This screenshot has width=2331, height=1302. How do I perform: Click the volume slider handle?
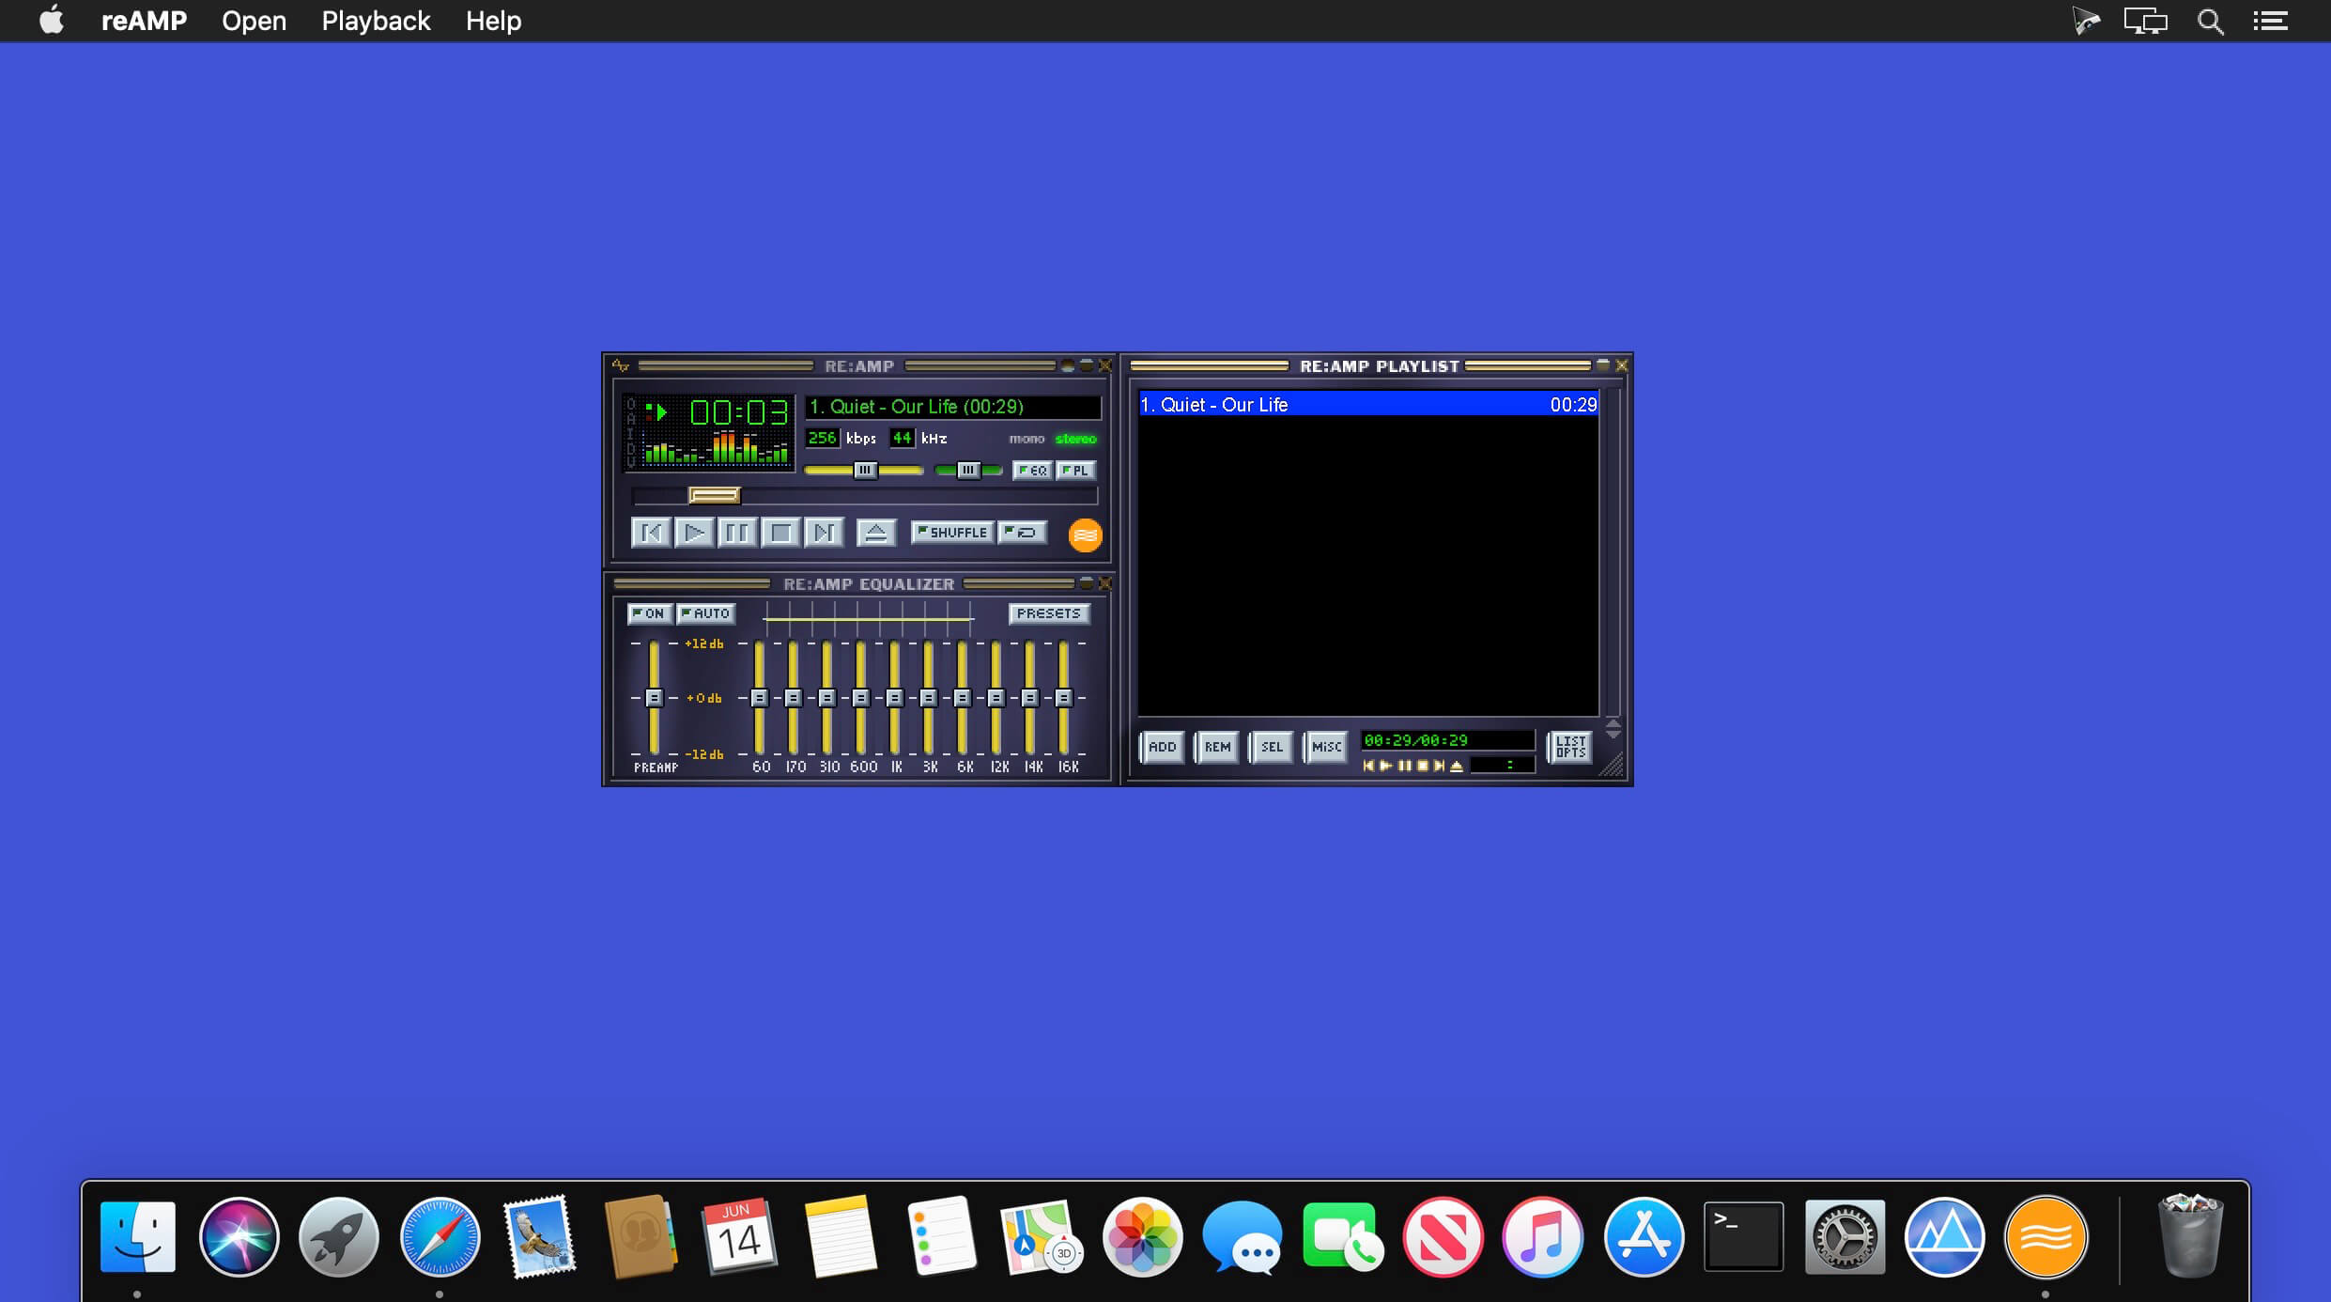[865, 471]
